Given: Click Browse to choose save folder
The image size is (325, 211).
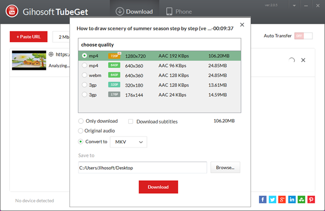Looking at the screenshot, I should [225, 167].
